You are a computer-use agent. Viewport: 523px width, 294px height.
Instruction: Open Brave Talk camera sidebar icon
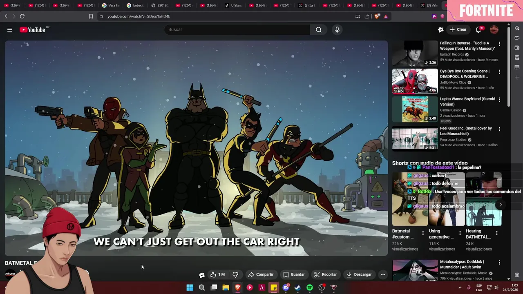pyautogui.click(x=517, y=38)
